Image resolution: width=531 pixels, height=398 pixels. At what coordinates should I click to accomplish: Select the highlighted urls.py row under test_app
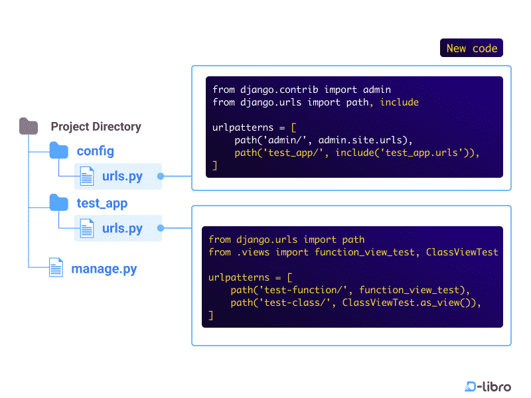(117, 228)
